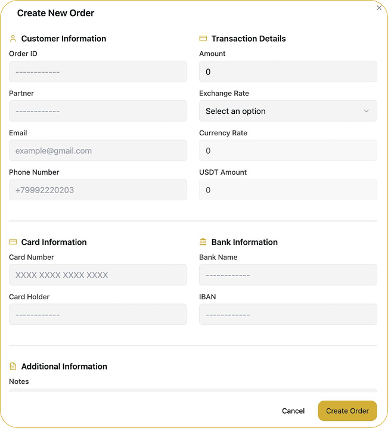Submit with the Create Order button
The height and width of the screenshot is (428, 388).
coord(347,411)
